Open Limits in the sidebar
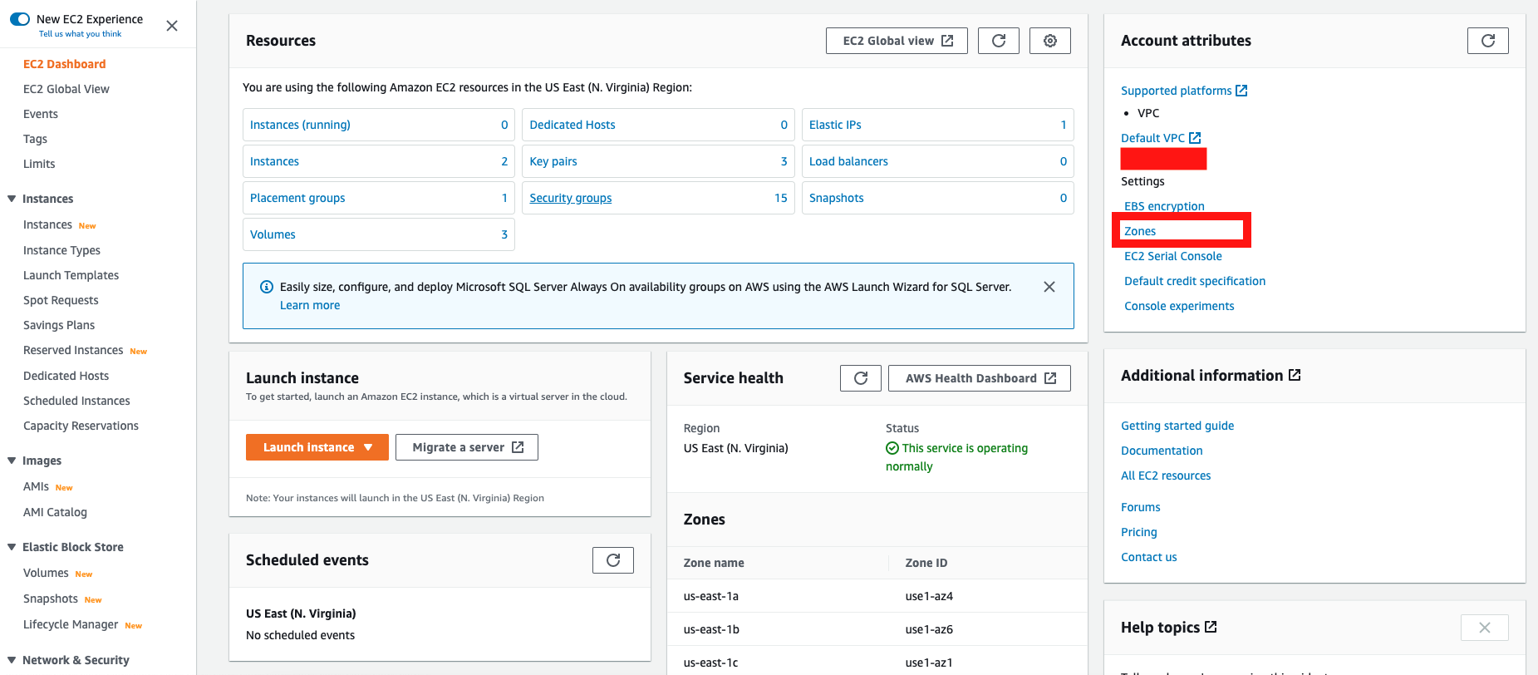Screen dimensions: 1538x675 click(x=39, y=164)
